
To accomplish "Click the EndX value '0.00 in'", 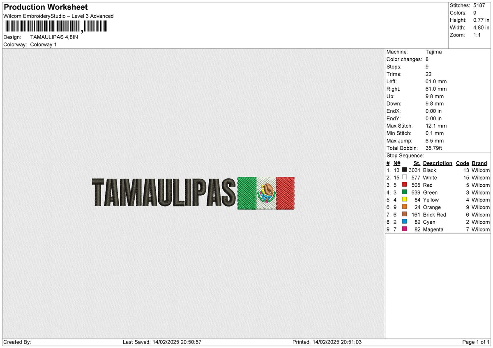I will [434, 111].
